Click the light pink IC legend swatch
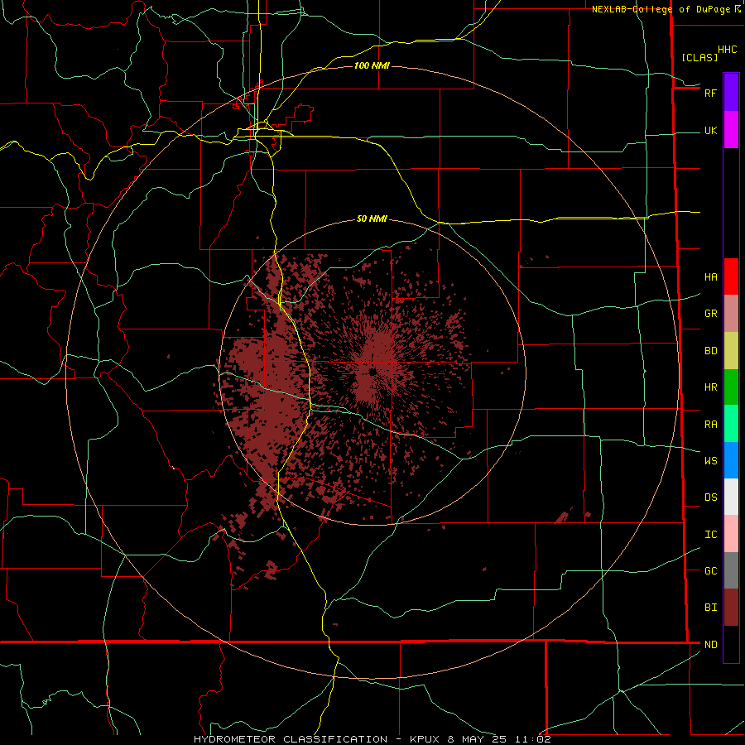The width and height of the screenshot is (745, 745). click(731, 534)
